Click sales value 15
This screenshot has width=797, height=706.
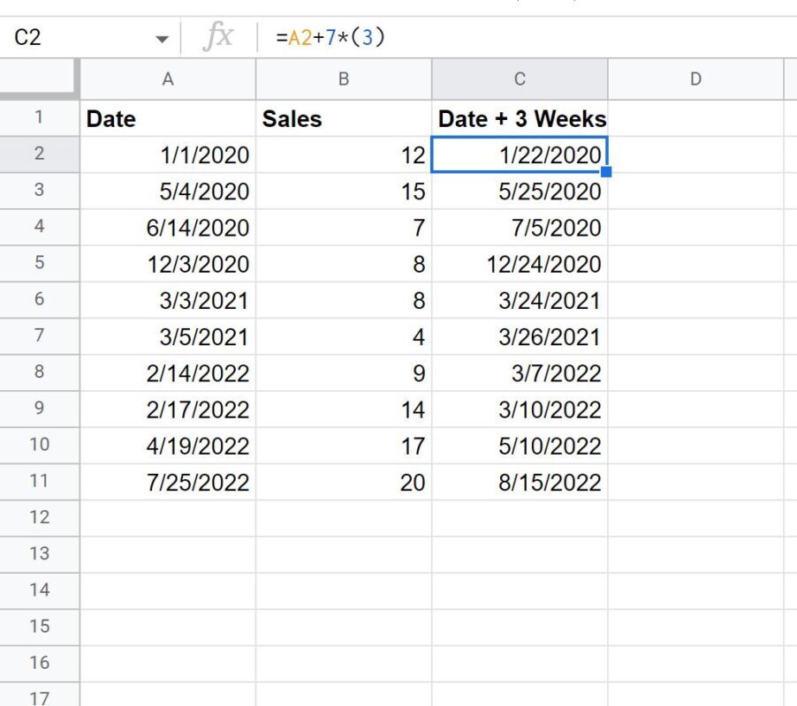(x=344, y=192)
